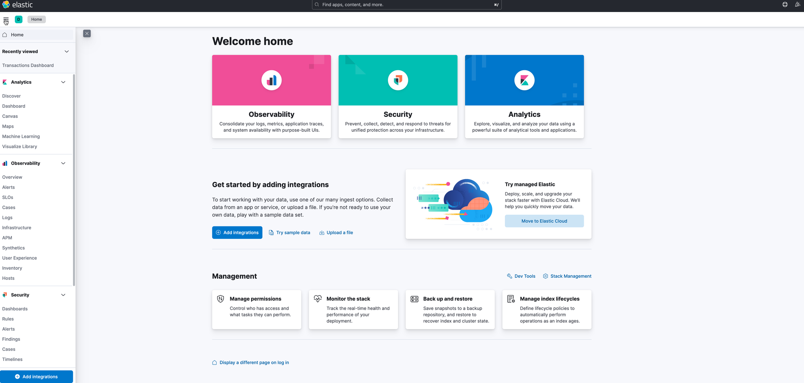Click the Upload a file import icon

coord(322,233)
